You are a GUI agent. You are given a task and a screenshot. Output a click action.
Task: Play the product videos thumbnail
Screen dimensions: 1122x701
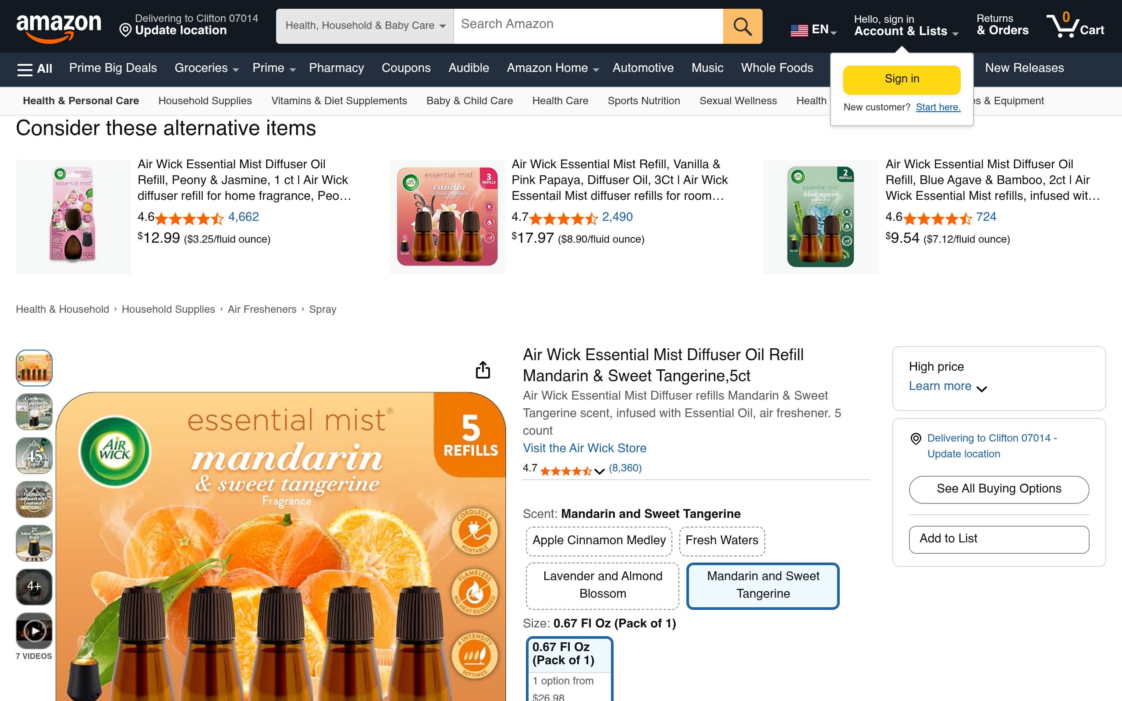[x=34, y=630]
